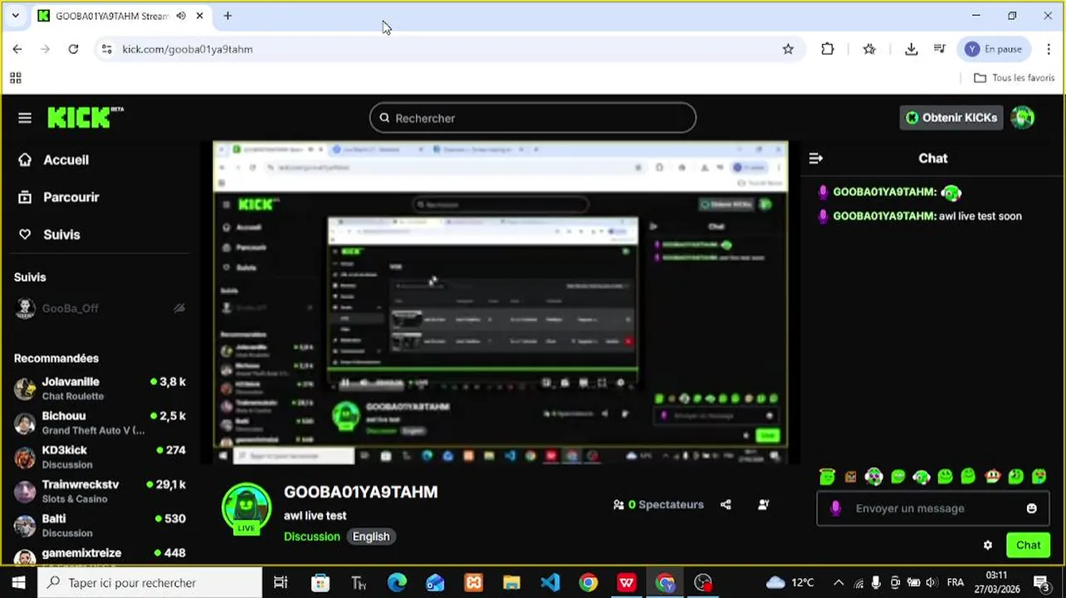Screen dimensions: 1066x598
Task: Click the volume icon in system tray
Action: pos(932,583)
